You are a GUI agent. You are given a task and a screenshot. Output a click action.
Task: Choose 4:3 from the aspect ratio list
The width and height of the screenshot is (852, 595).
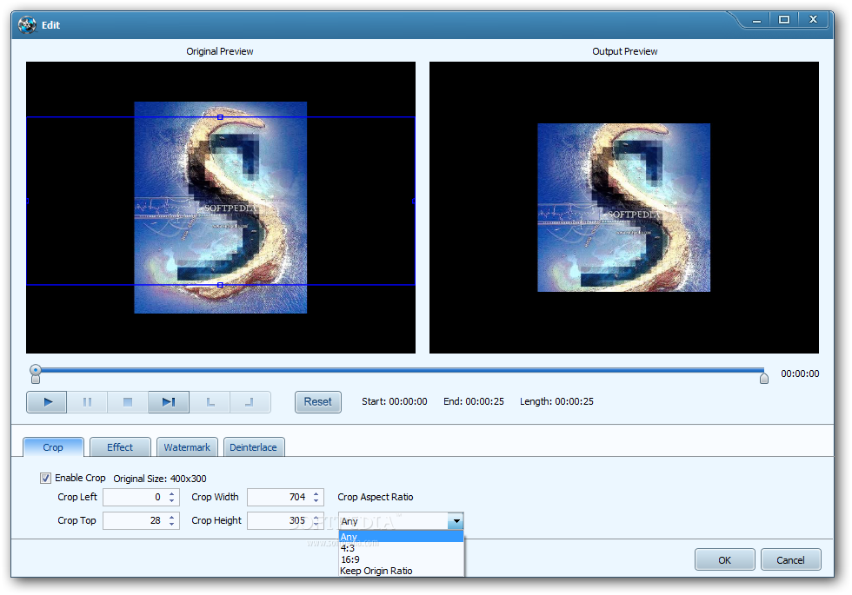click(x=349, y=548)
